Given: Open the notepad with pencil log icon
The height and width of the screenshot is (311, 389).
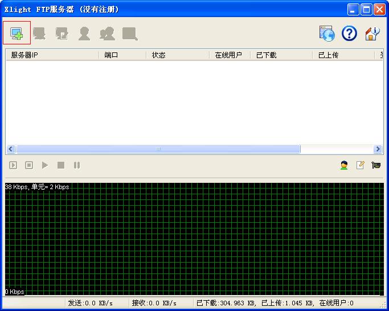Looking at the screenshot, I should (x=360, y=165).
